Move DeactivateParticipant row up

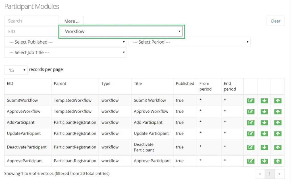coord(278,147)
